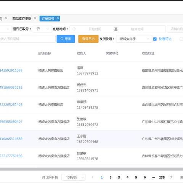Image resolution: width=183 pixels, height=183 pixels.
Task: Click phone number 15375878912
Action: click(87, 73)
